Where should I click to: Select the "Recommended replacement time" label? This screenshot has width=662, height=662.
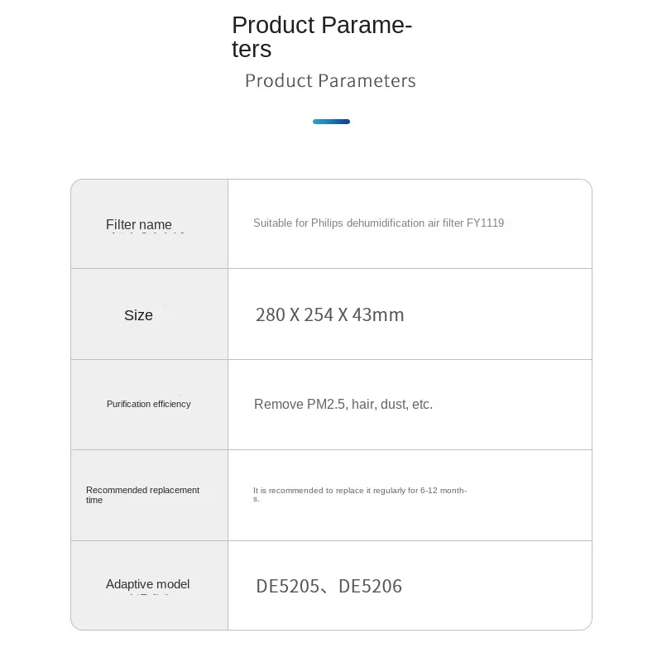point(142,495)
